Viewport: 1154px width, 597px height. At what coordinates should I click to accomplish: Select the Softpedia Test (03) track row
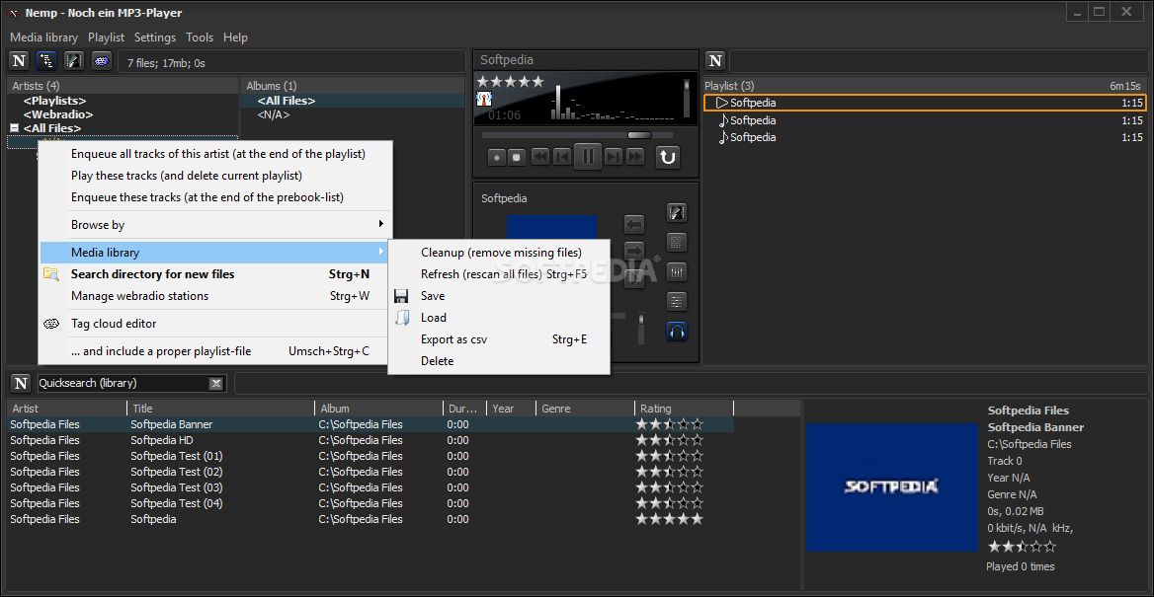pos(371,487)
